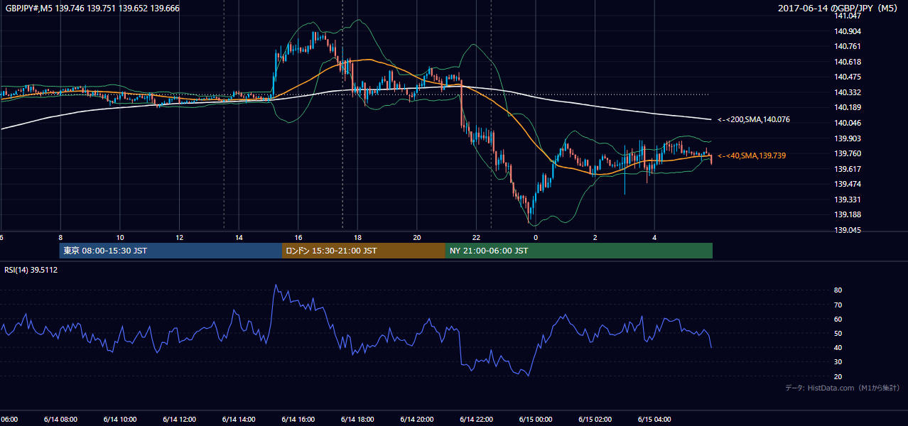Click price axis value 140.475
Screen dimensions: 908x426
coord(848,77)
